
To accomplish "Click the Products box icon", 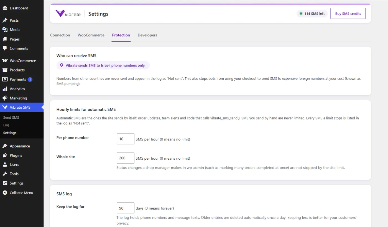I will point(5,70).
